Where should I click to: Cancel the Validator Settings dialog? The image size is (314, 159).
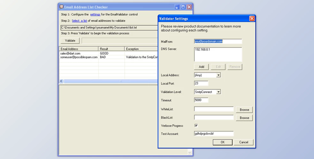(244, 142)
